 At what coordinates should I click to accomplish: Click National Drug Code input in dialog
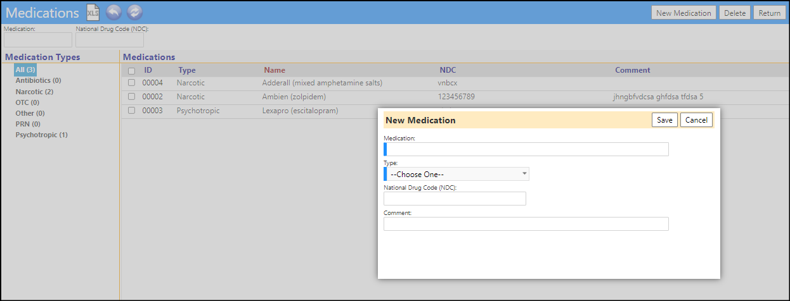[x=455, y=199]
